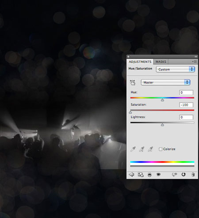Viewport: 199px width, 218px height.
Task: Click the rainbow color range bar at the bottom
Action: (x=162, y=162)
